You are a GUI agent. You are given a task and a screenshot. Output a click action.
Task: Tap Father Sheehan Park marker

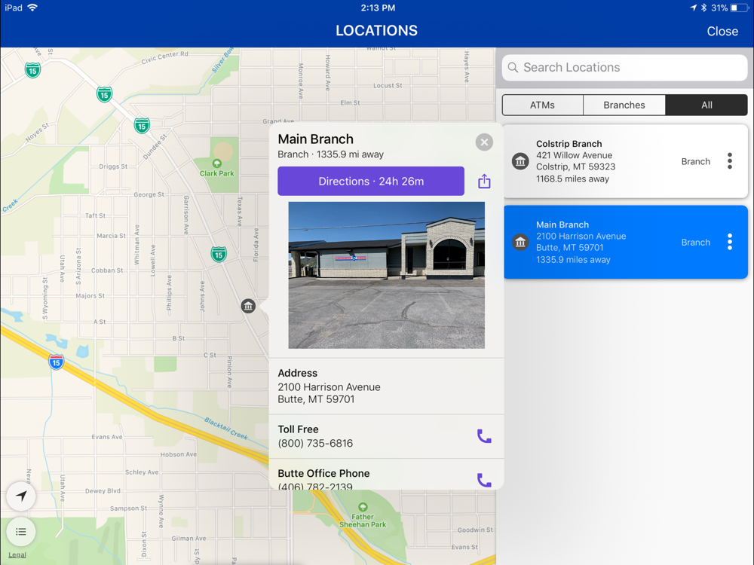point(363,507)
